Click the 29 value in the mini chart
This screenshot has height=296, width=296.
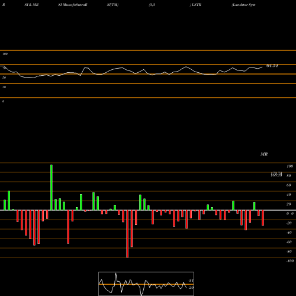point(191,288)
